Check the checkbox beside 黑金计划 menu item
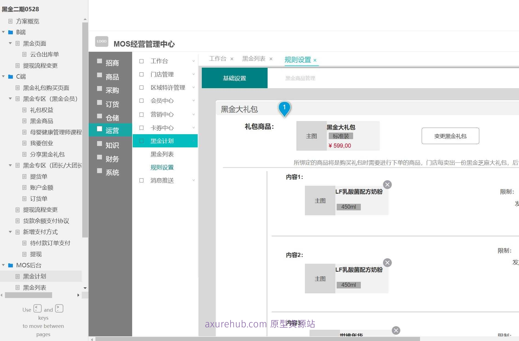The height and width of the screenshot is (341, 519). [x=141, y=141]
